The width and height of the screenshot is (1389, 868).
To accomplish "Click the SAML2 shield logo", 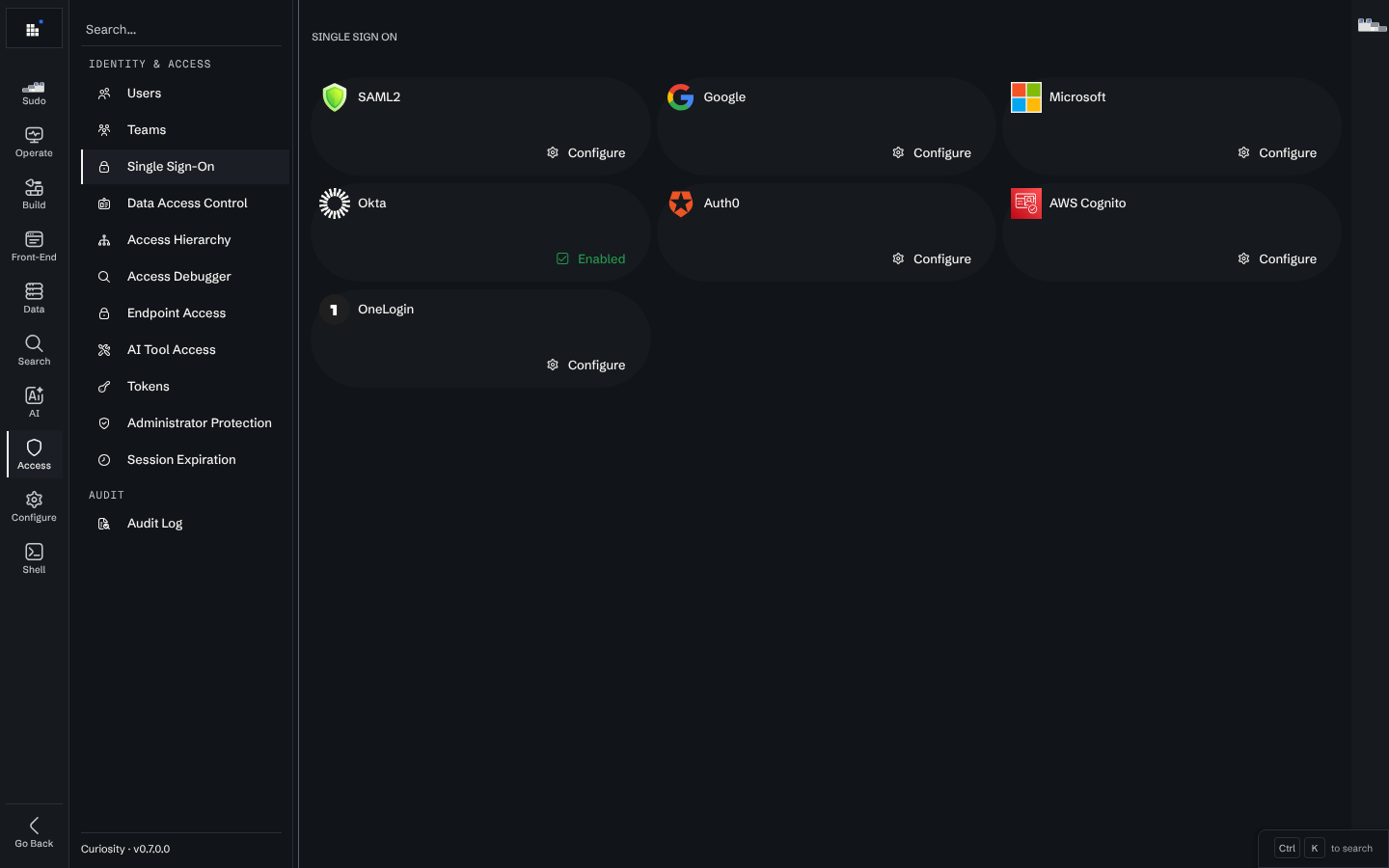I will click(x=335, y=97).
